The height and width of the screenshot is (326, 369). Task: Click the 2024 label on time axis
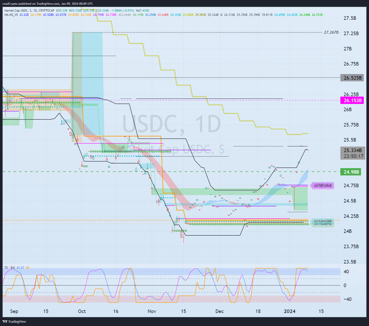click(x=289, y=311)
